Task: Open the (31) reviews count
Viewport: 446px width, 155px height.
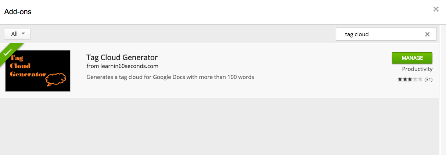Action: 428,80
